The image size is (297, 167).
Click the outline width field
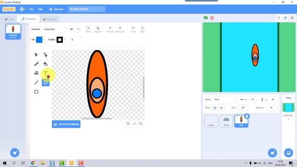coord(73,39)
